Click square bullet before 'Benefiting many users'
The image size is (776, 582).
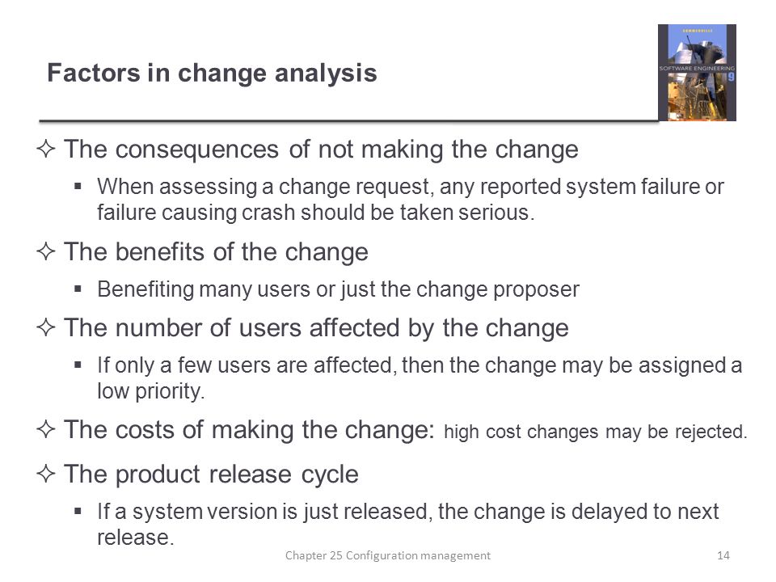(x=78, y=289)
